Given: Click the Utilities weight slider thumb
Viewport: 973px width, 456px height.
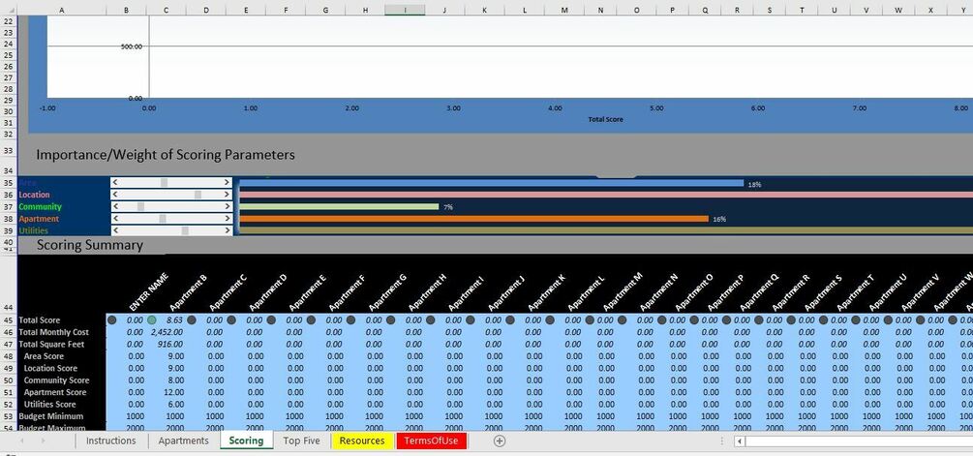Looking at the screenshot, I should pos(185,230).
